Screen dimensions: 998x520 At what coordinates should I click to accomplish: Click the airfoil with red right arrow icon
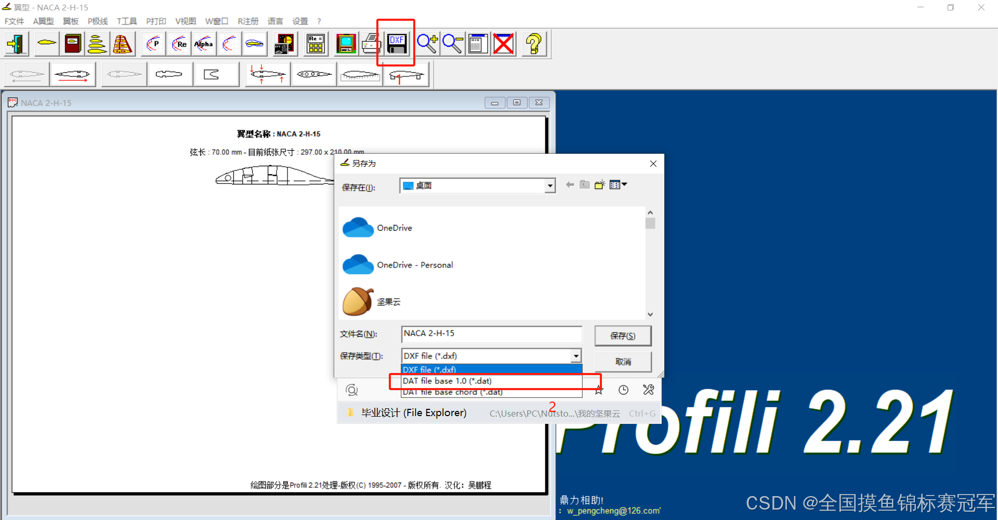[x=73, y=75]
